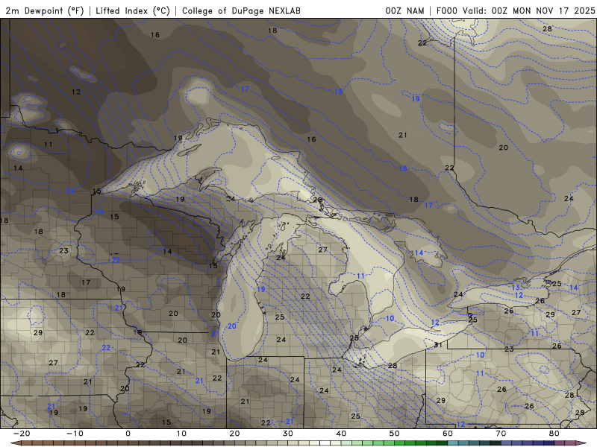Click the black dewpoint value 31 near Lake Erie

click(x=438, y=345)
